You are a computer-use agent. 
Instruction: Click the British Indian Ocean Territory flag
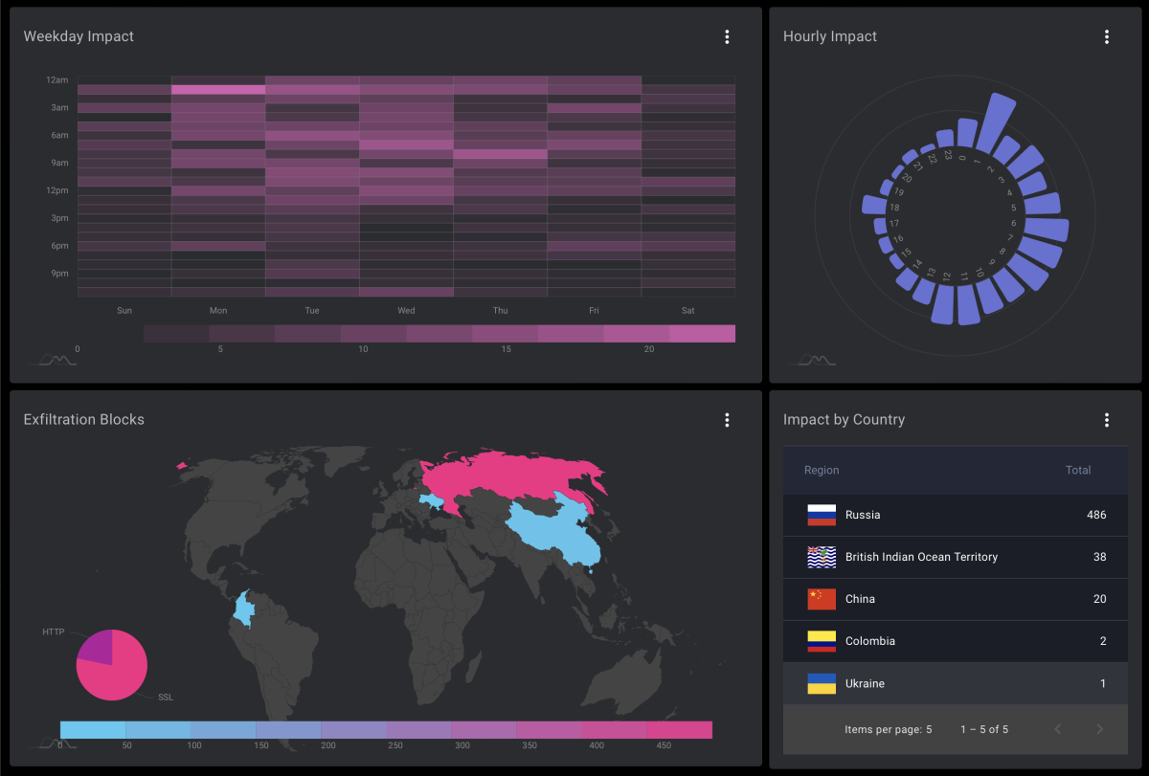822,557
